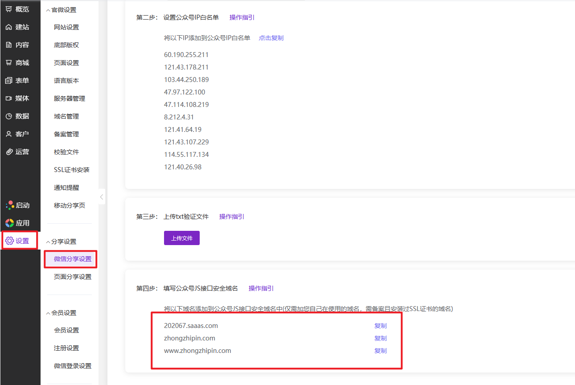Click the IP address 8.212.4.31
575x385 pixels.
pos(179,117)
